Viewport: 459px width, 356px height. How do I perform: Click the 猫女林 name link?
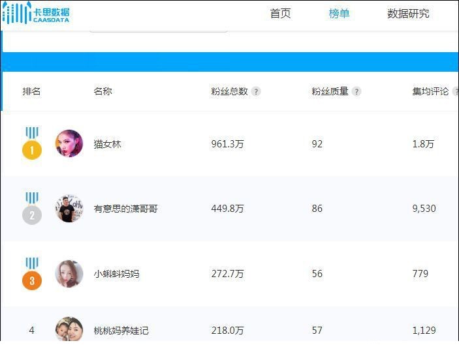pyautogui.click(x=107, y=144)
